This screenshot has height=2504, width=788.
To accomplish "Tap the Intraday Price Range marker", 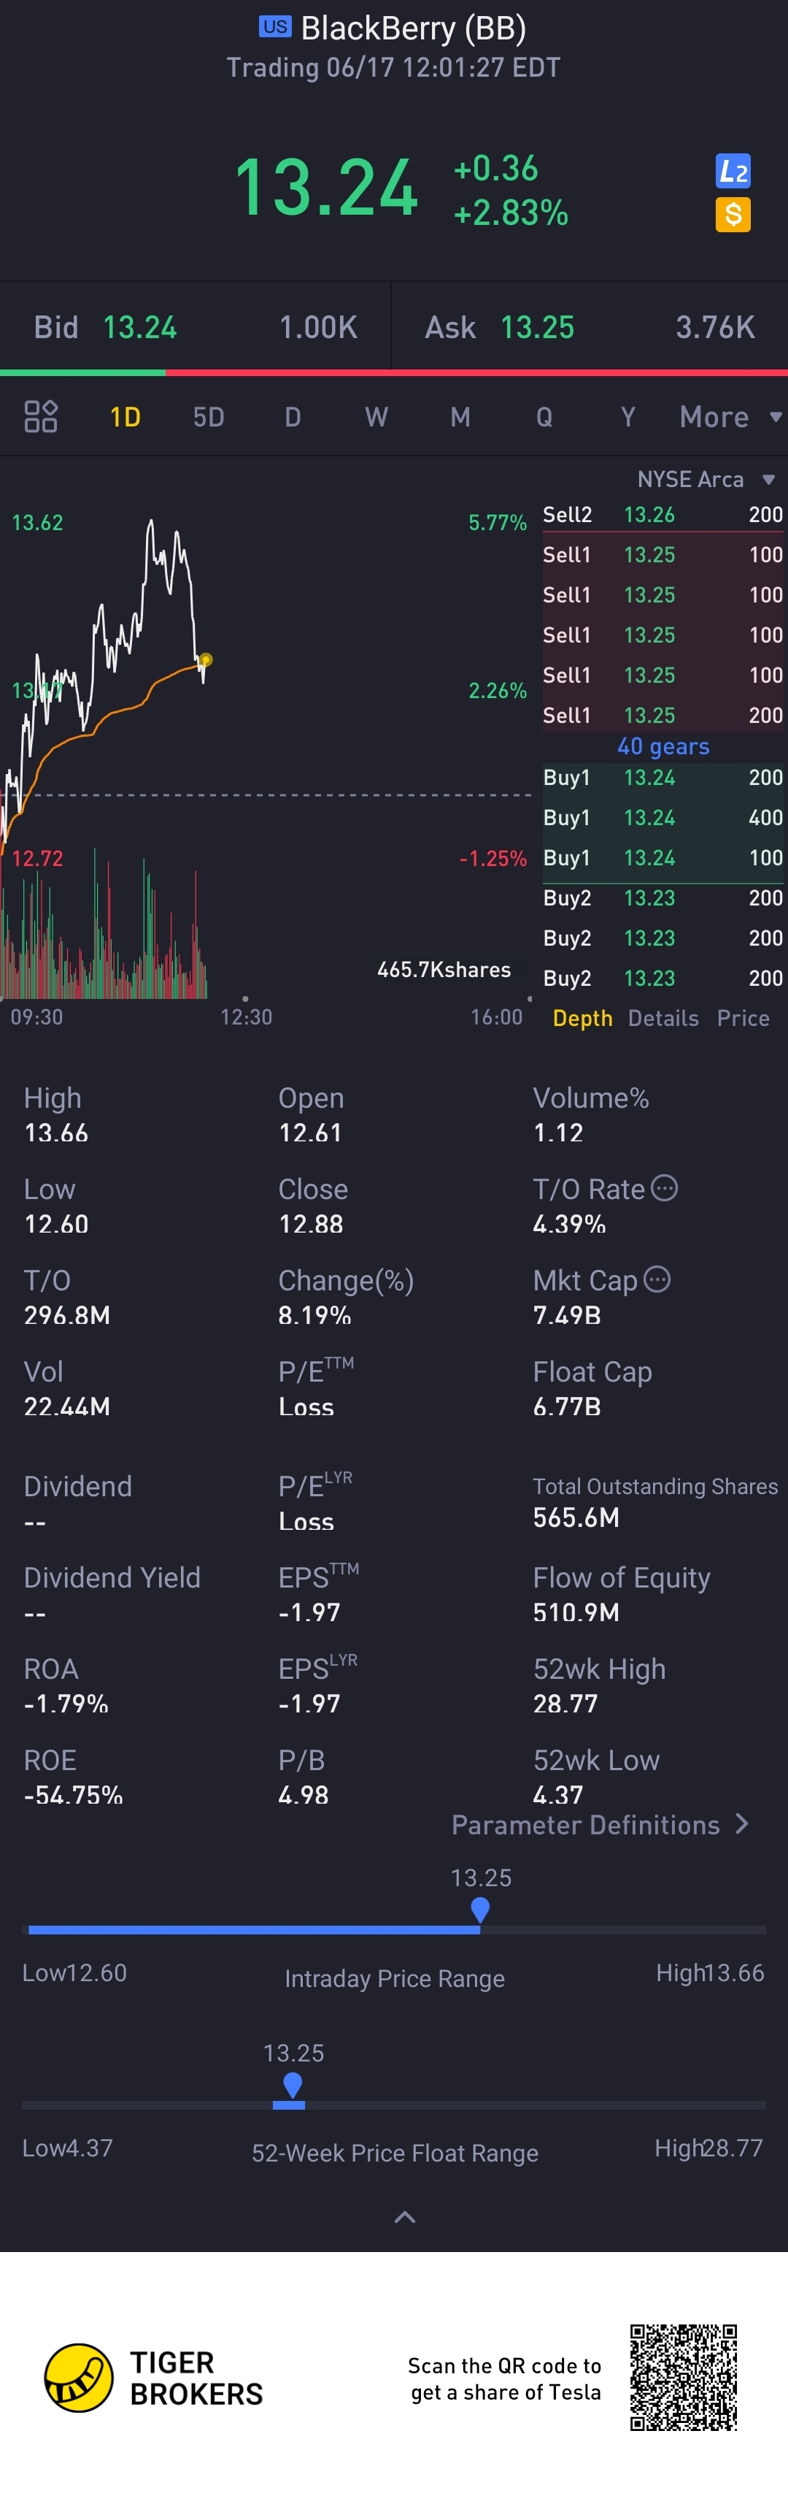I will tap(480, 1910).
